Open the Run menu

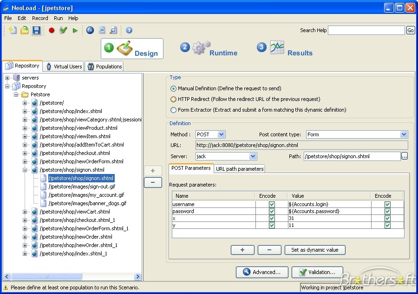[59, 18]
